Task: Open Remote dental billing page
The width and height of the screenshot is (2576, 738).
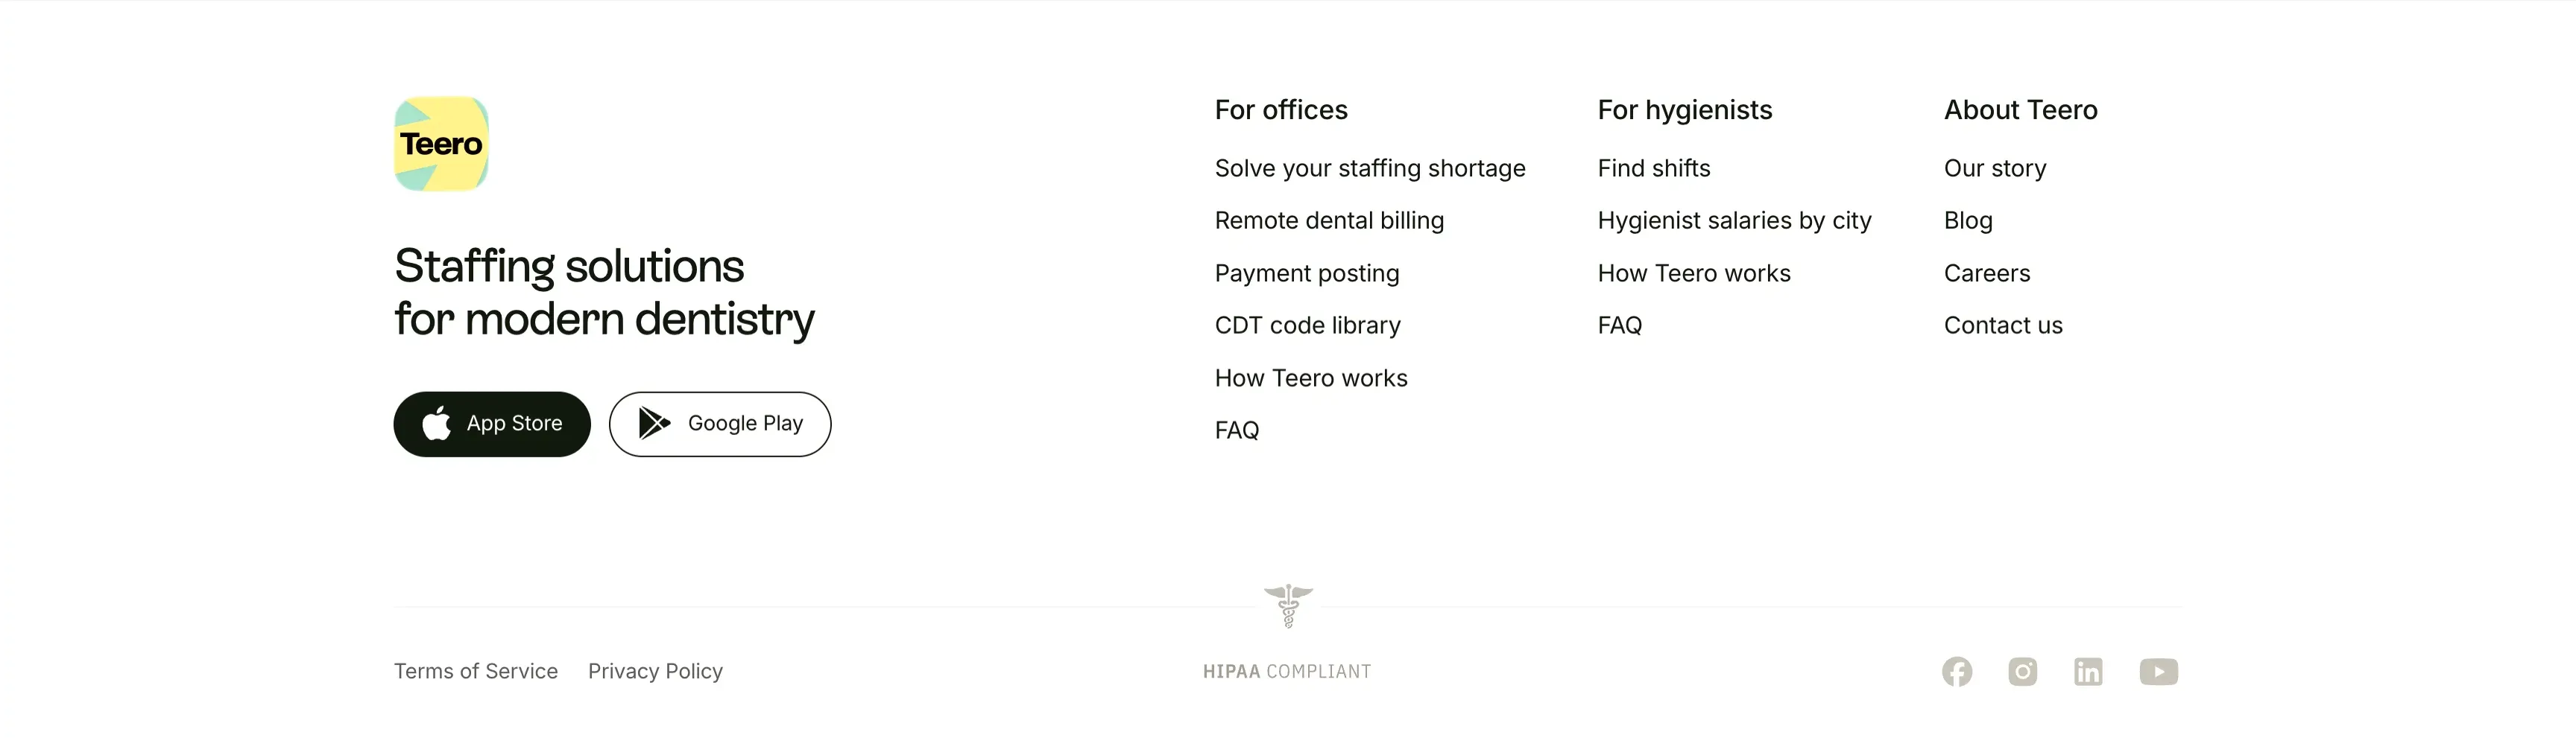Action: coord(1329,220)
